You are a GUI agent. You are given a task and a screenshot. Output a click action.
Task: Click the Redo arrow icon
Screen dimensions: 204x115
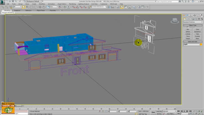(20, 1)
